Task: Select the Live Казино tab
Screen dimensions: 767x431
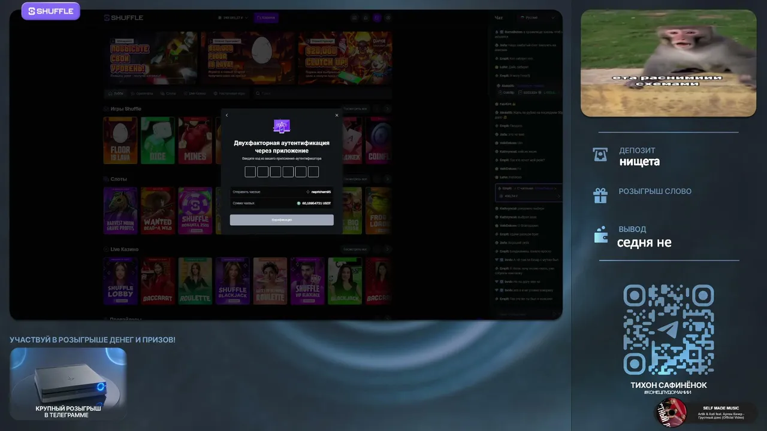Action: pos(195,93)
